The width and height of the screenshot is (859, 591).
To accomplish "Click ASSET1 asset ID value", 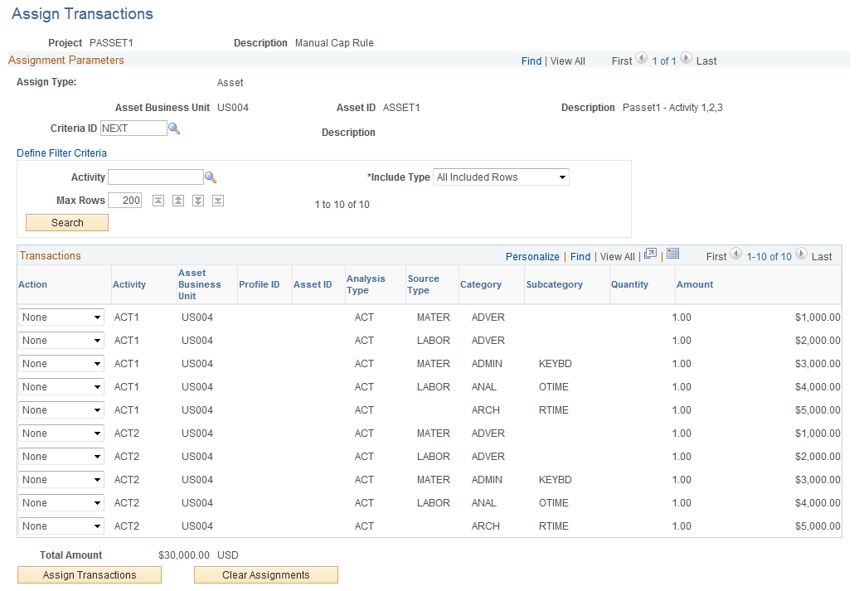I will [401, 108].
